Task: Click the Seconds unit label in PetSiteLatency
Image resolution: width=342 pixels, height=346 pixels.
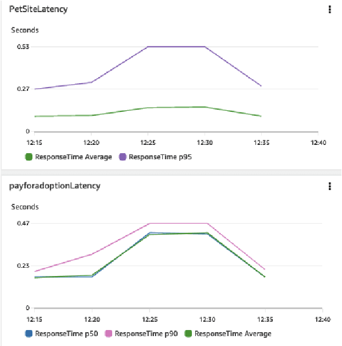Action: (x=25, y=30)
